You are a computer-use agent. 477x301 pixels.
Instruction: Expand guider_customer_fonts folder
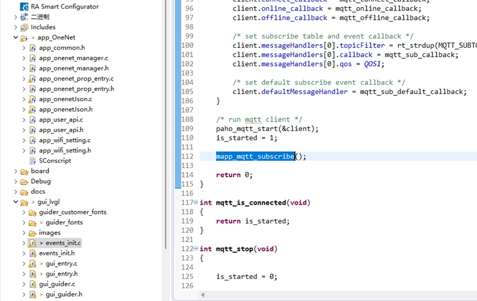24,212
